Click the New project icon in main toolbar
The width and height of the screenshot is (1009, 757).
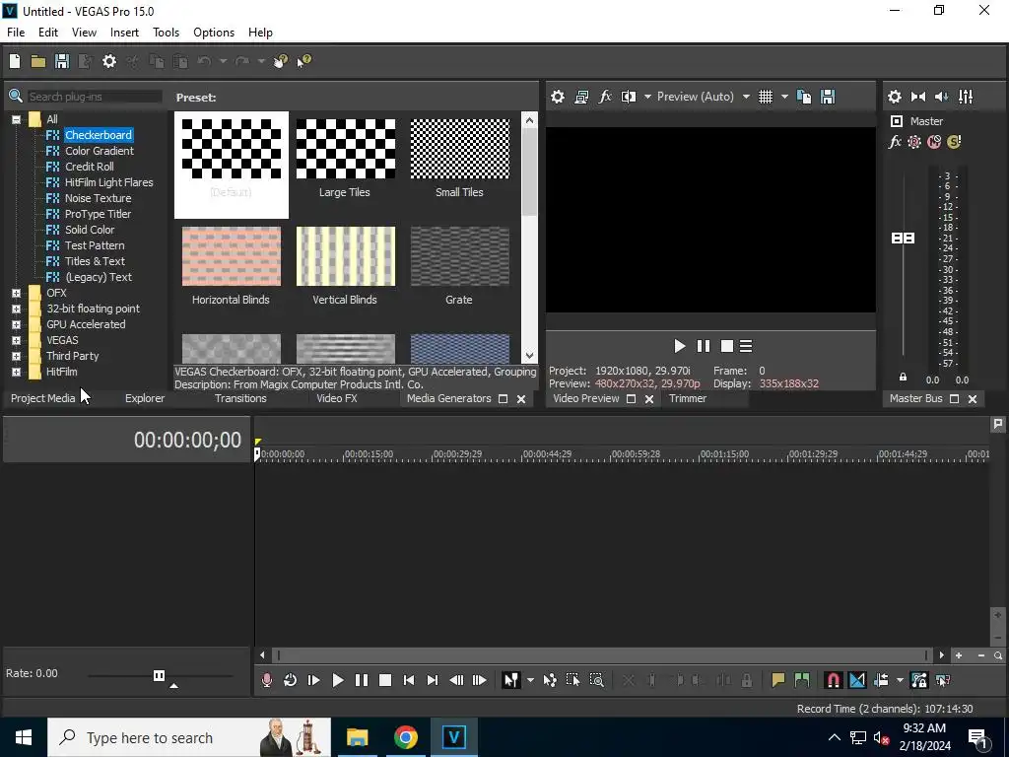[15, 61]
